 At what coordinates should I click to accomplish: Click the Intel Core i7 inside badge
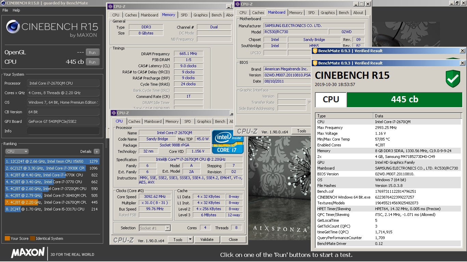(x=228, y=142)
